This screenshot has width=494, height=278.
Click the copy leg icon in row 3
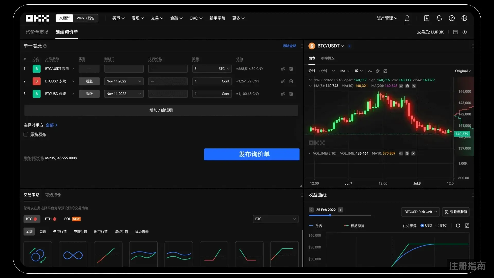click(x=283, y=94)
